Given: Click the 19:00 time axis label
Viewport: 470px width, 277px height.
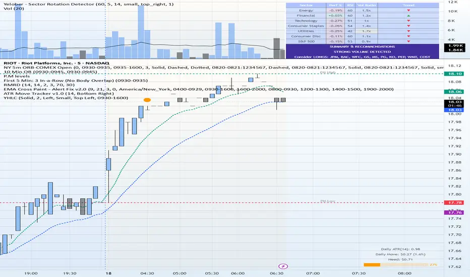Looking at the screenshot, I should (x=31, y=273).
